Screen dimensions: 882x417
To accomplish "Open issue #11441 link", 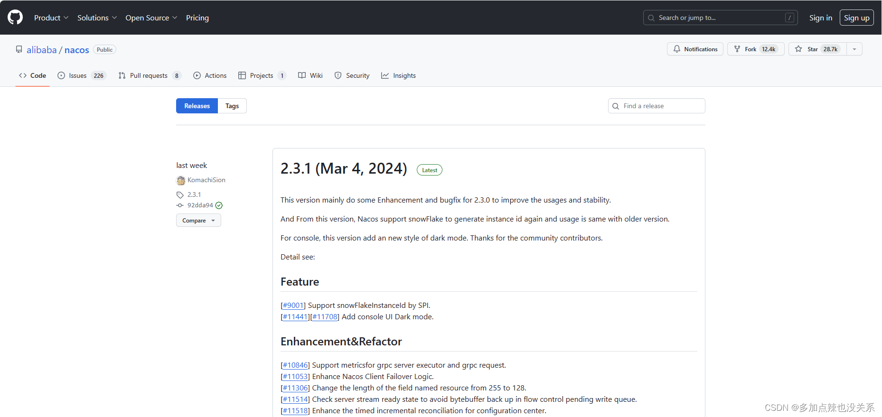I will point(295,317).
